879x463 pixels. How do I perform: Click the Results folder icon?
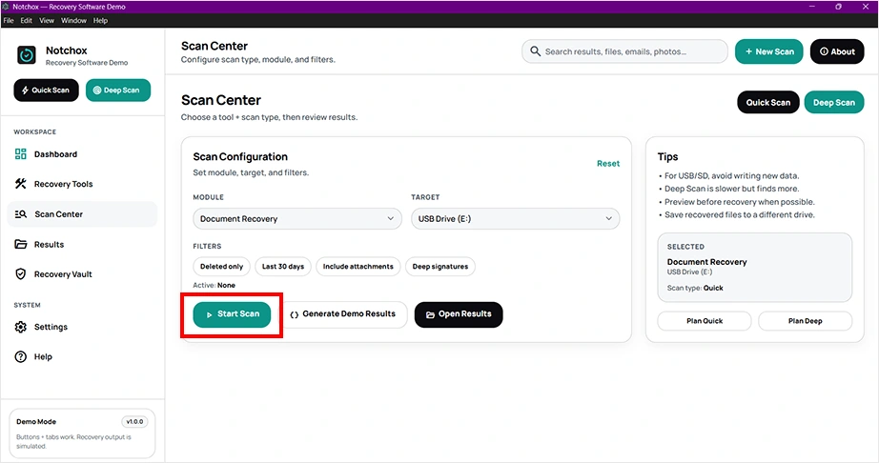pyautogui.click(x=21, y=244)
